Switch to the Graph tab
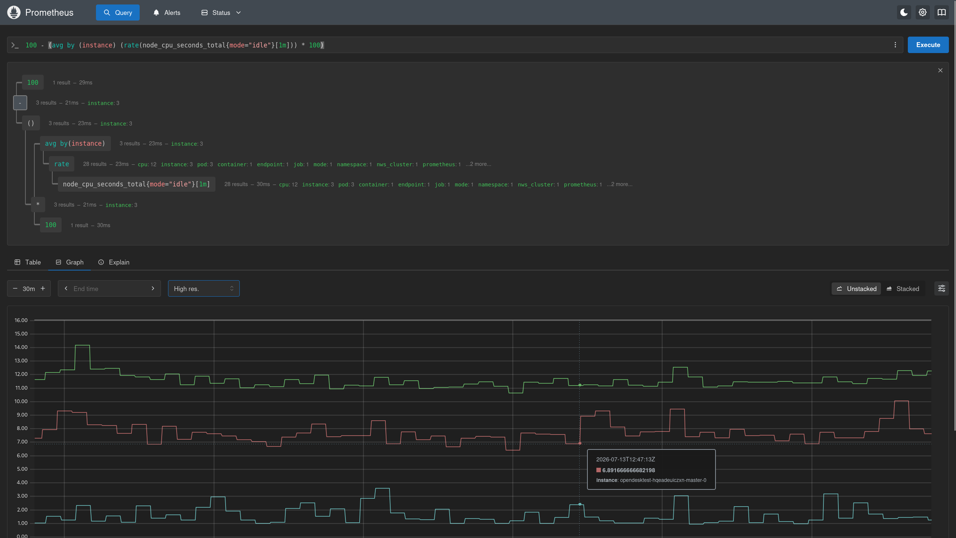 [70, 262]
